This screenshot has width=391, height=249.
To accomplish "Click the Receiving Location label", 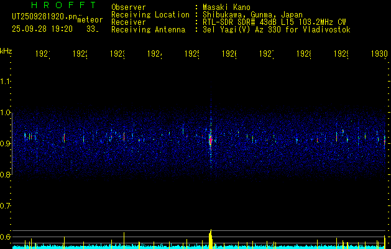I will [x=150, y=15].
